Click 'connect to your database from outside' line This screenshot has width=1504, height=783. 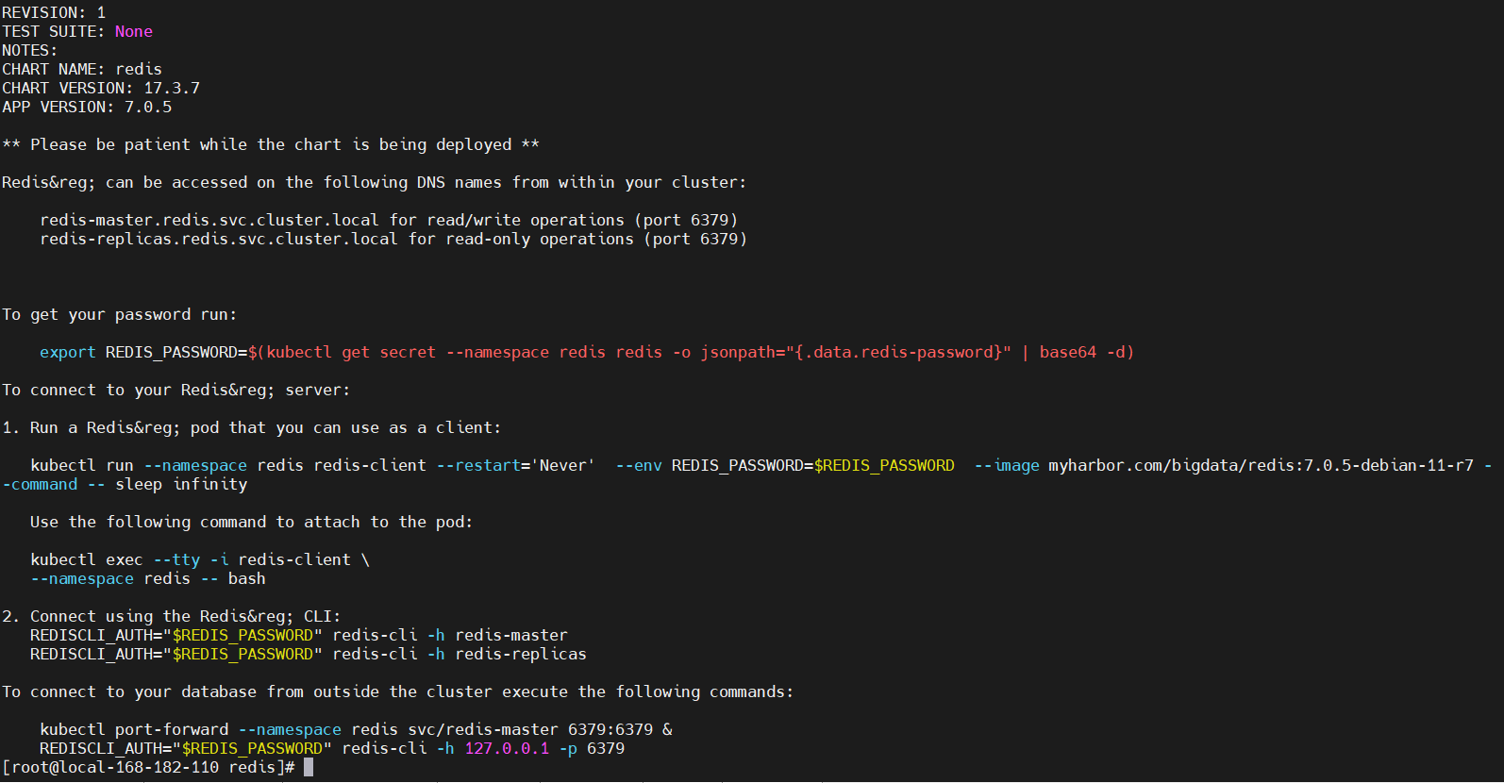(x=398, y=691)
